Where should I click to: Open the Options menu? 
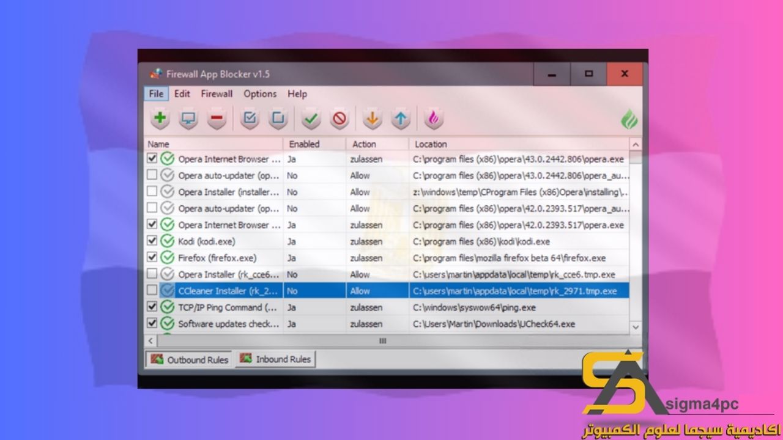coord(260,94)
